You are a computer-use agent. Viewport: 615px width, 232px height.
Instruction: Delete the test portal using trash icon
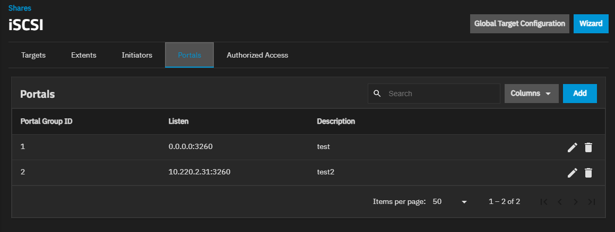coord(588,147)
